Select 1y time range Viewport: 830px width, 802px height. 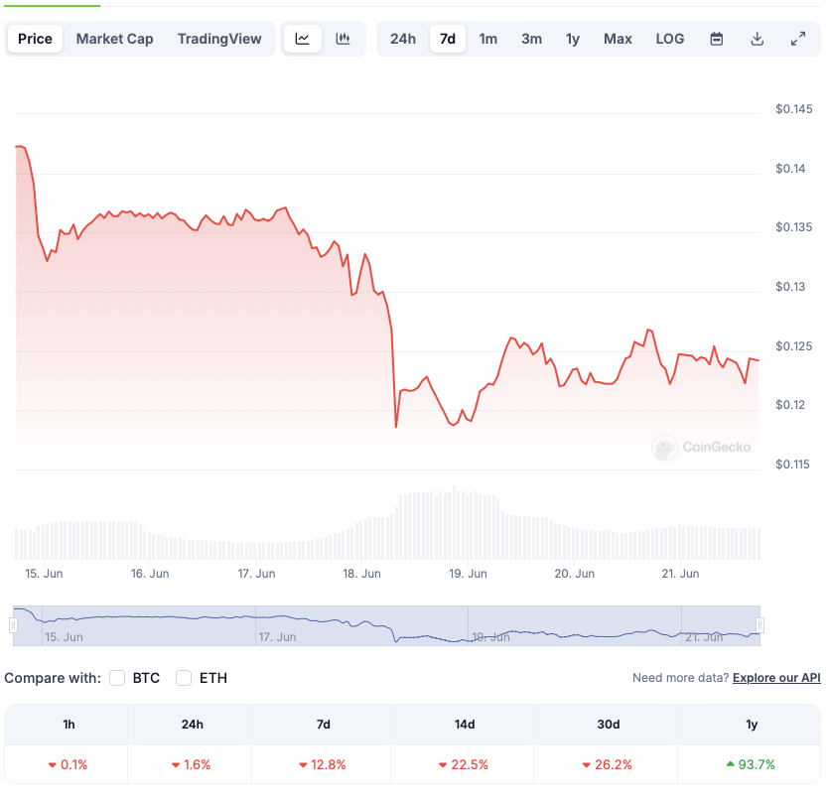click(573, 39)
